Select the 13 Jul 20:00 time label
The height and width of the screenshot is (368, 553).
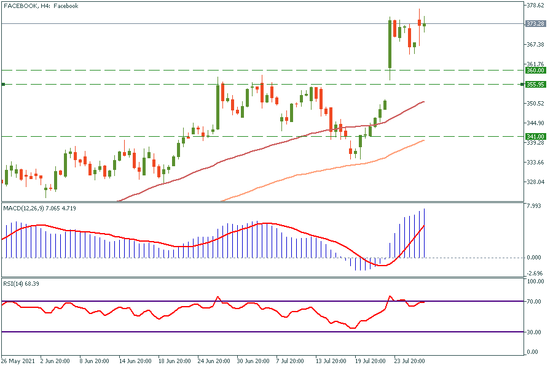coord(329,361)
